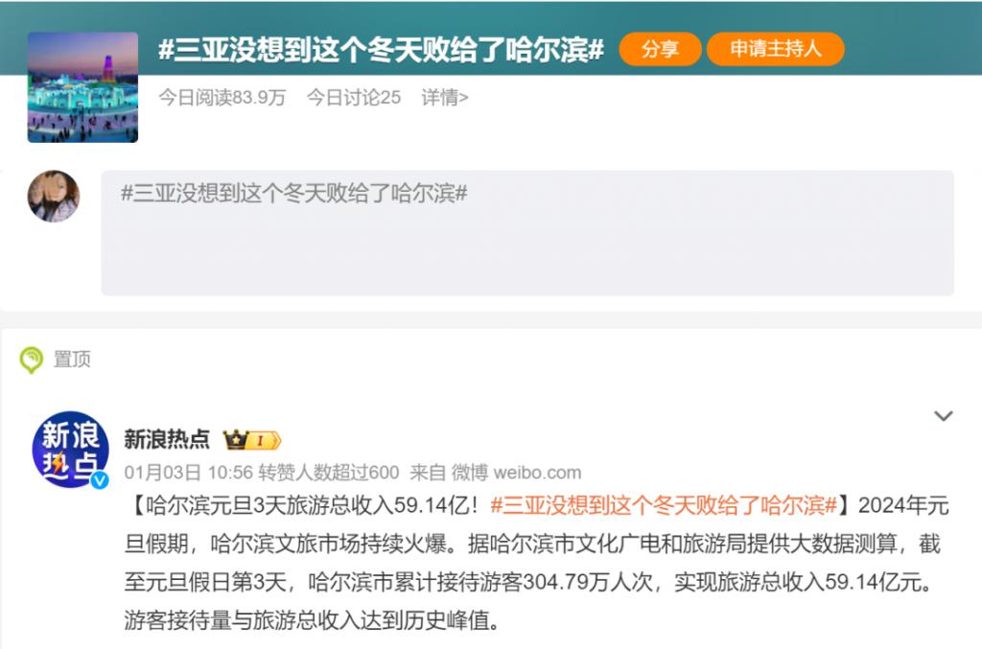Click the blue verified badge on avatar
This screenshot has height=649, width=982.
coord(100,480)
